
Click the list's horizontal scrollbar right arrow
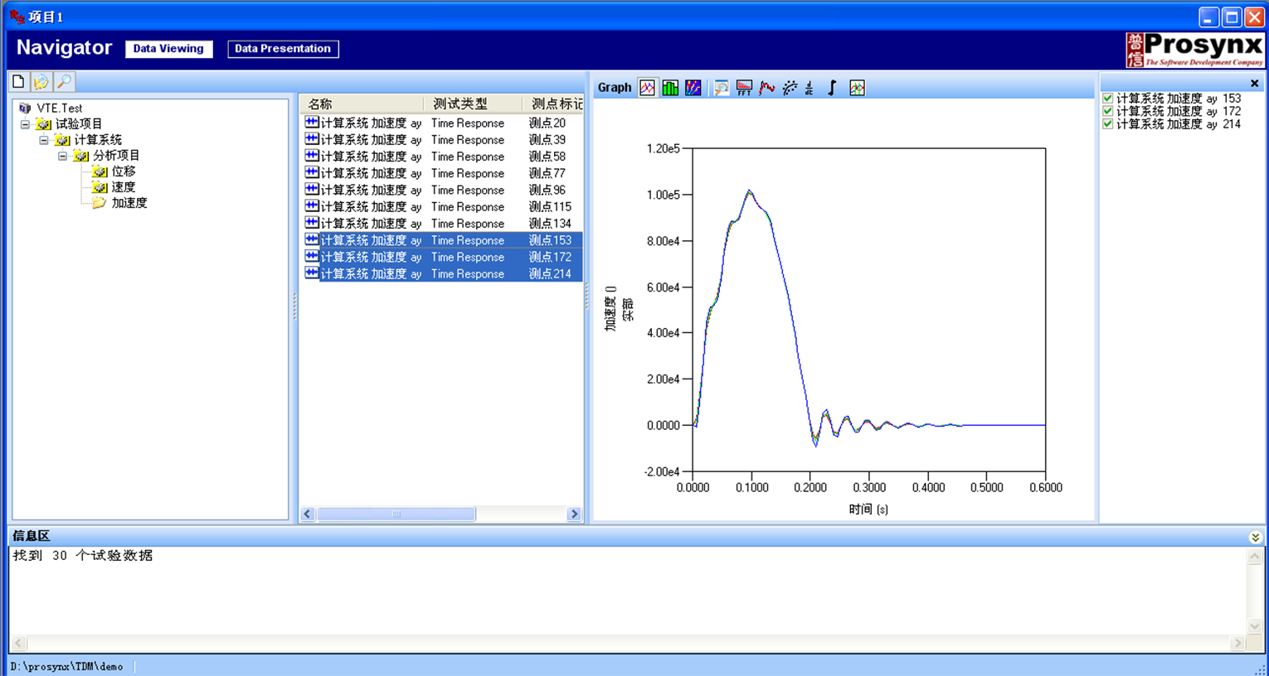coord(573,514)
